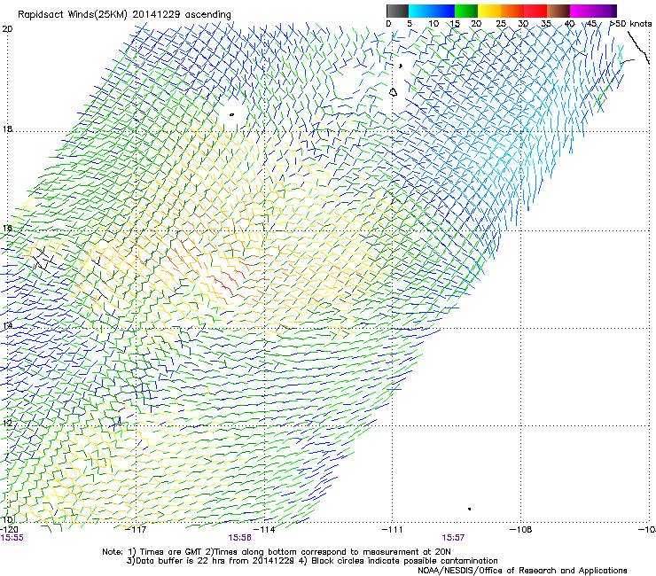656x576 pixels.
Task: Click the purple time stamp '15:55'
Action: pyautogui.click(x=12, y=538)
